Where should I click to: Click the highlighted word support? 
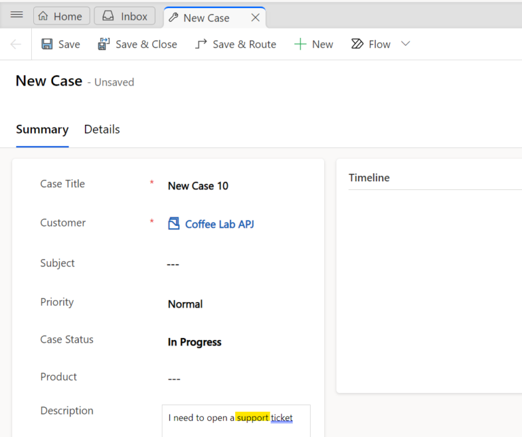coord(252,418)
